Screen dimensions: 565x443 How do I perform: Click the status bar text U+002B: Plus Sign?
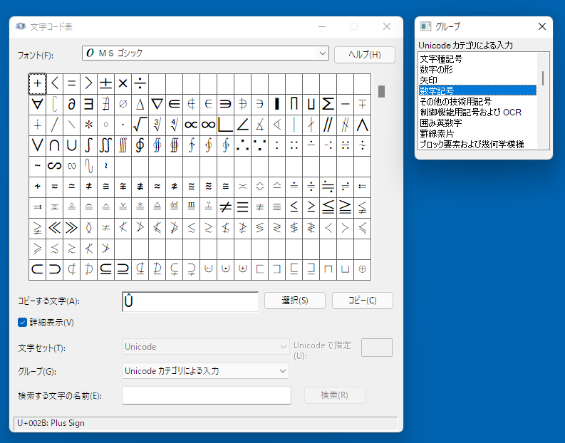51,423
